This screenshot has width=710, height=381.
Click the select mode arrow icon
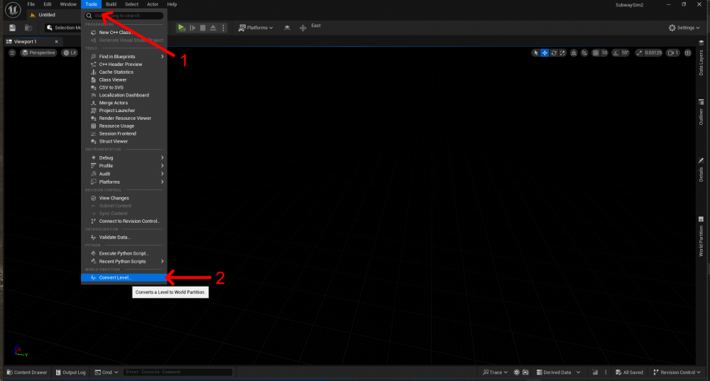tap(536, 53)
